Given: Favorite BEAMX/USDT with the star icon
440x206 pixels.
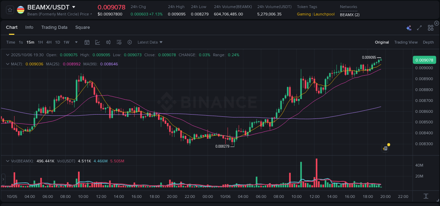Looking at the screenshot, I should (x=10, y=10).
